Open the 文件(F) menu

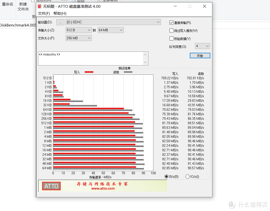(x=44, y=13)
